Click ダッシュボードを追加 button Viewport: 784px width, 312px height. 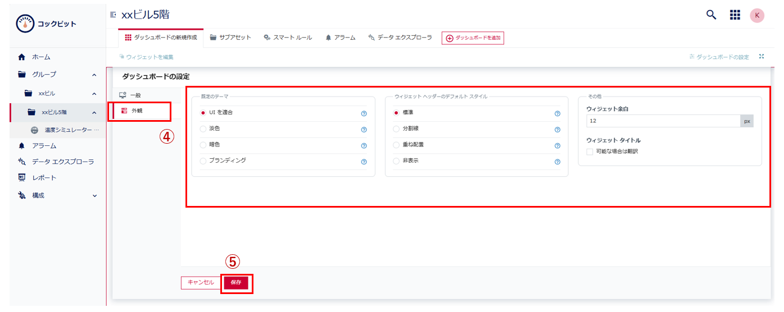(x=473, y=38)
